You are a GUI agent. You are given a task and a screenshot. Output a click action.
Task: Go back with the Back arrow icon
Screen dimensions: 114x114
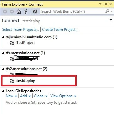click(x=5, y=12)
